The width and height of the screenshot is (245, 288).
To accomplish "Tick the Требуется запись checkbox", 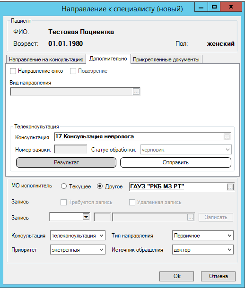I will pyautogui.click(x=64, y=202).
